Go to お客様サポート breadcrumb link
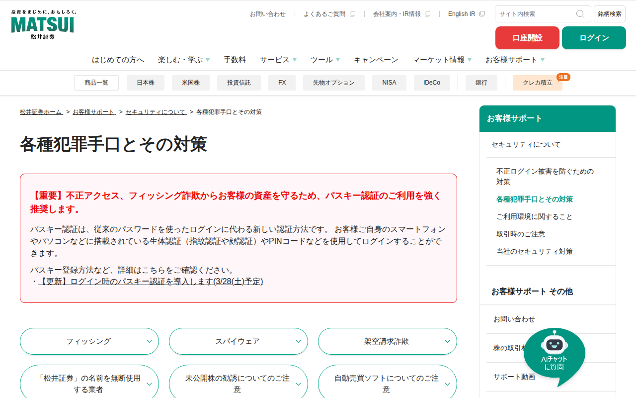 (x=94, y=112)
